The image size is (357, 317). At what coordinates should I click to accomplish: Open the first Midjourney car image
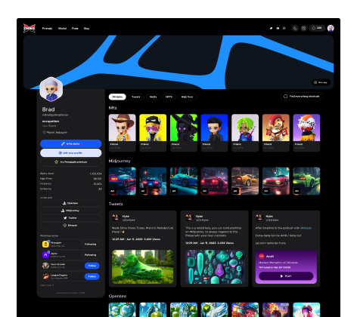(x=123, y=181)
